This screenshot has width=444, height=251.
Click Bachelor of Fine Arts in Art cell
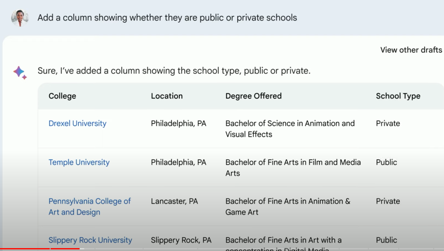tap(283, 244)
